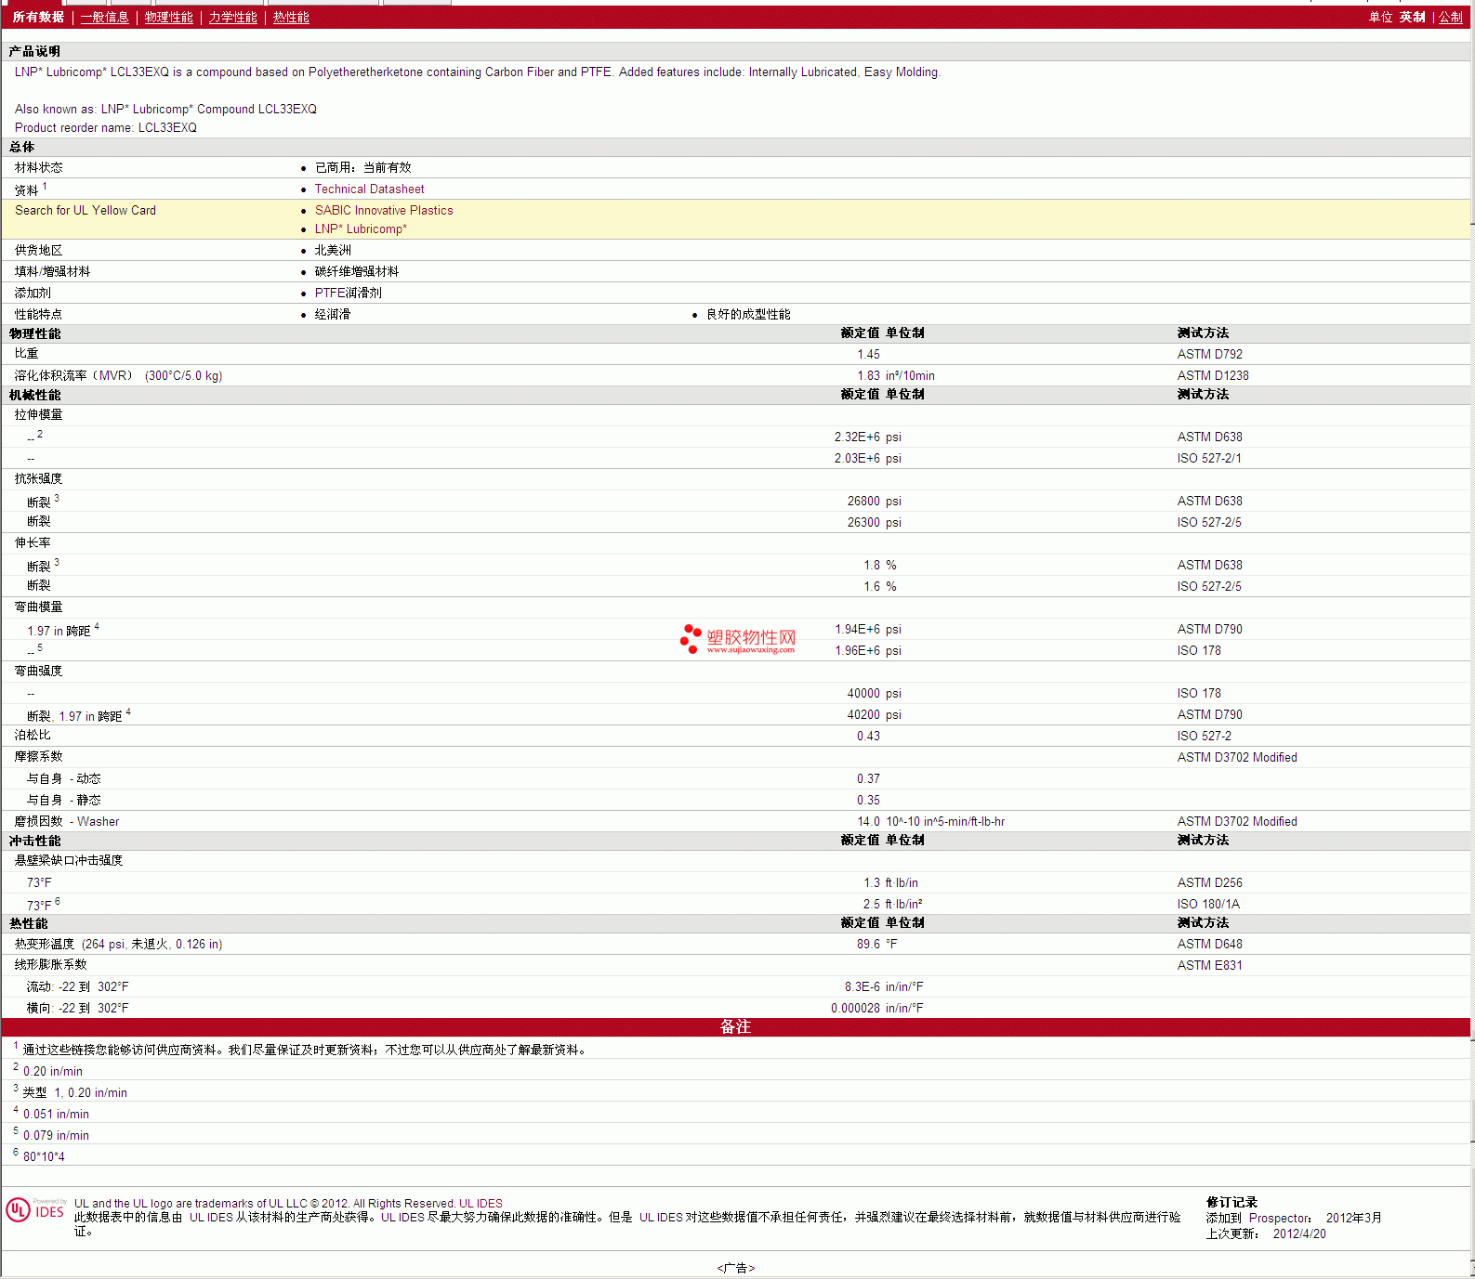The width and height of the screenshot is (1475, 1279).
Task: Select the PTFE润滑剂 additive entry
Action: coord(348,293)
